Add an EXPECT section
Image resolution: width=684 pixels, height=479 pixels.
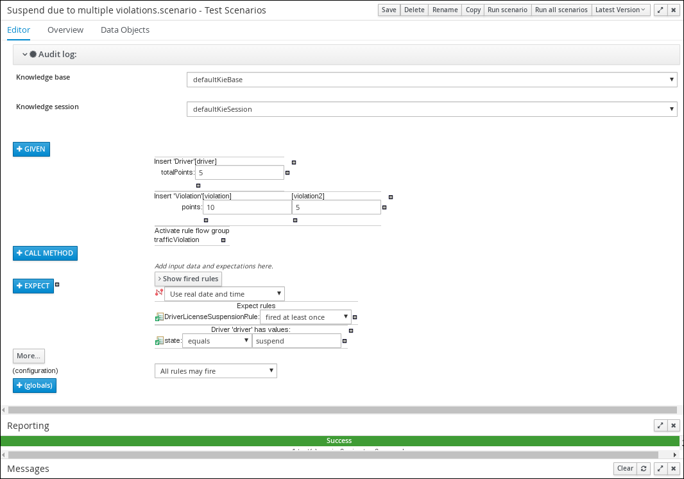click(x=33, y=286)
